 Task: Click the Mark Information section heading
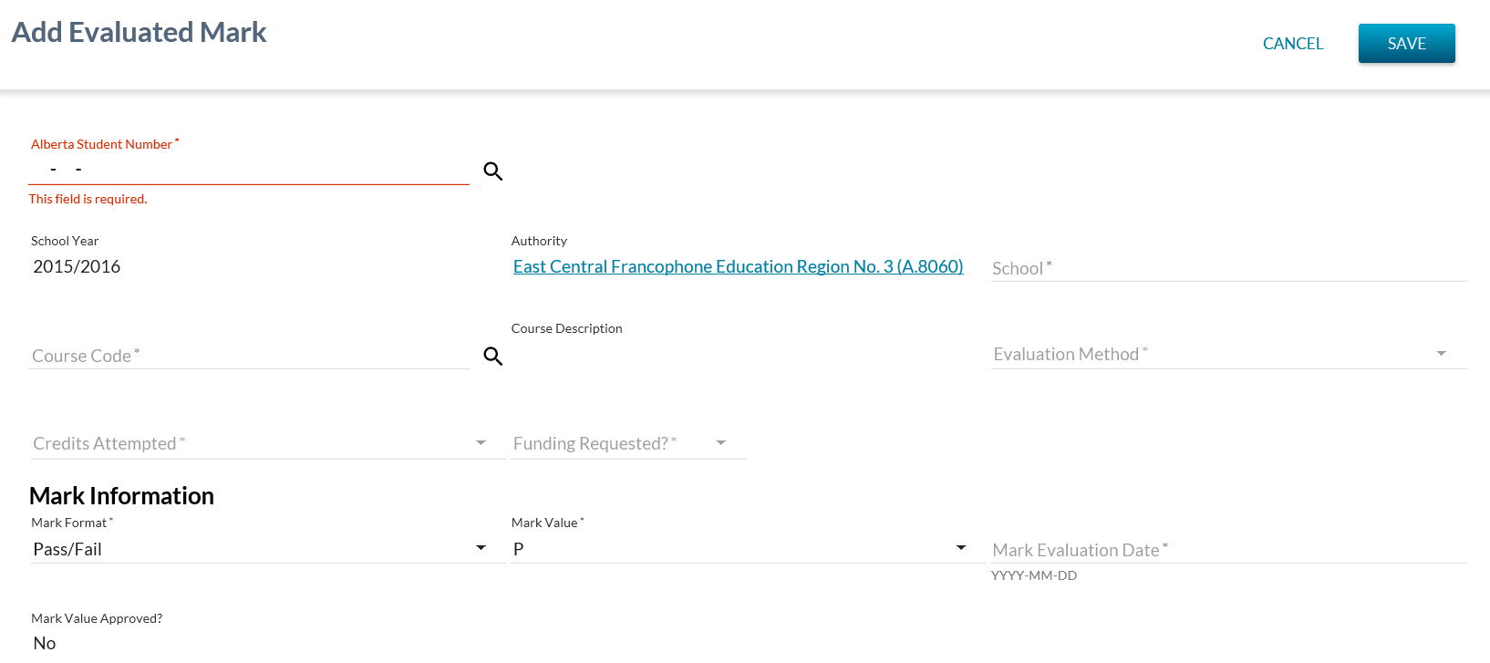(x=121, y=496)
